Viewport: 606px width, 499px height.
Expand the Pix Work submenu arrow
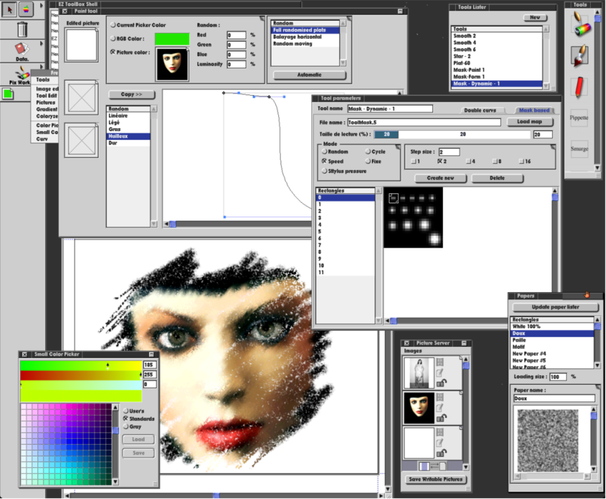point(42,67)
